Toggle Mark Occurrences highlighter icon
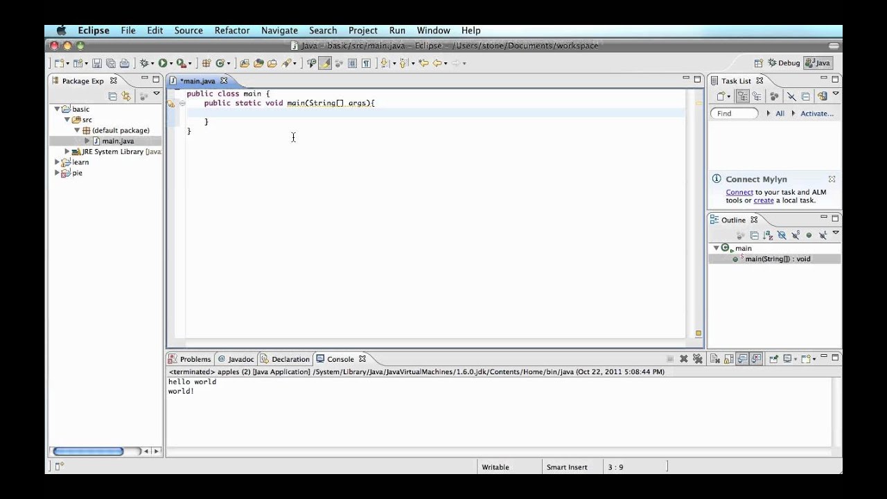887x499 pixels. tap(325, 63)
